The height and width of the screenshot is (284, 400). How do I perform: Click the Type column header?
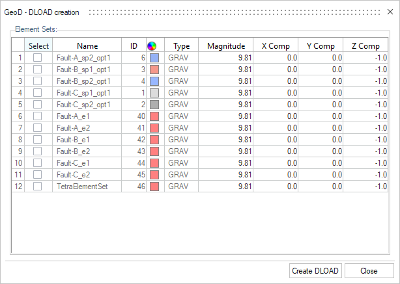[181, 45]
